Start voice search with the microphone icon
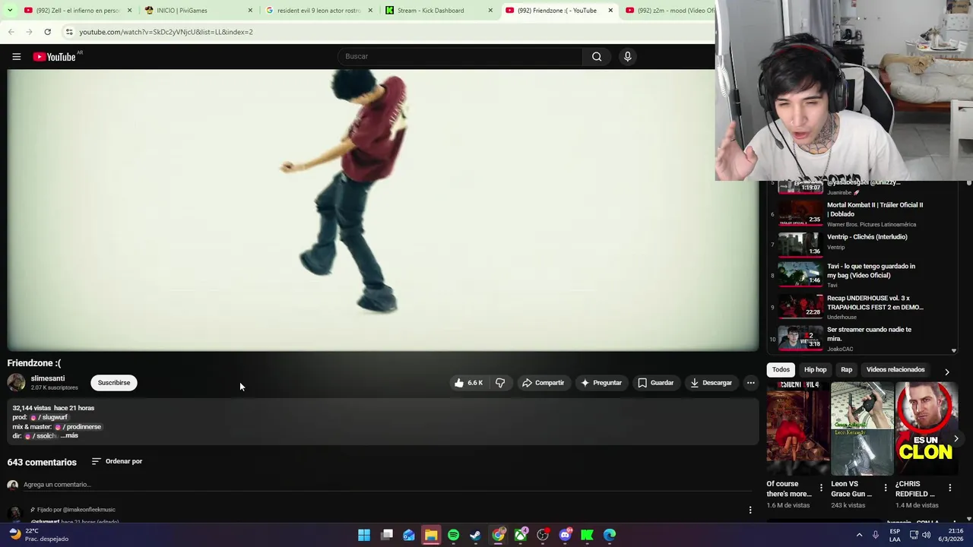Screen dimensions: 973x547 tap(627, 56)
